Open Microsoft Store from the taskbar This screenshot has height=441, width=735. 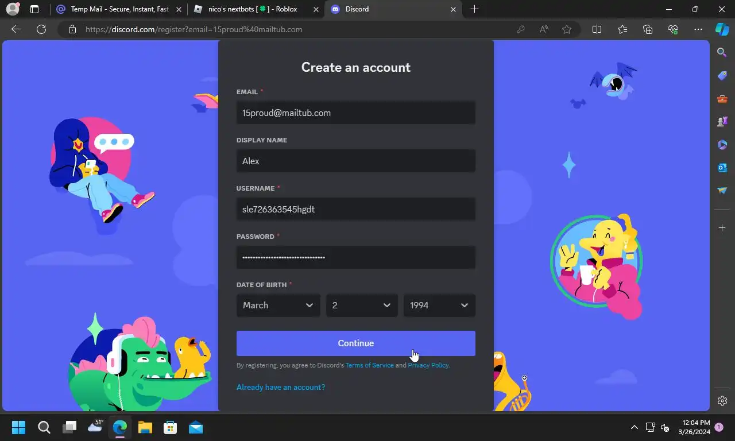(170, 427)
